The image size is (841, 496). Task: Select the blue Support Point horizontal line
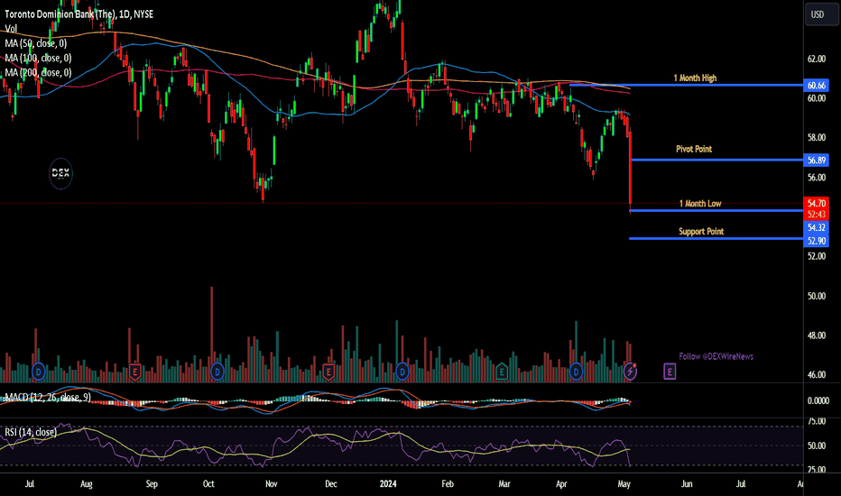coord(716,239)
